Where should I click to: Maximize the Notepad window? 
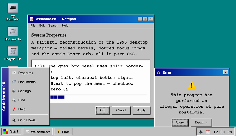(145, 19)
